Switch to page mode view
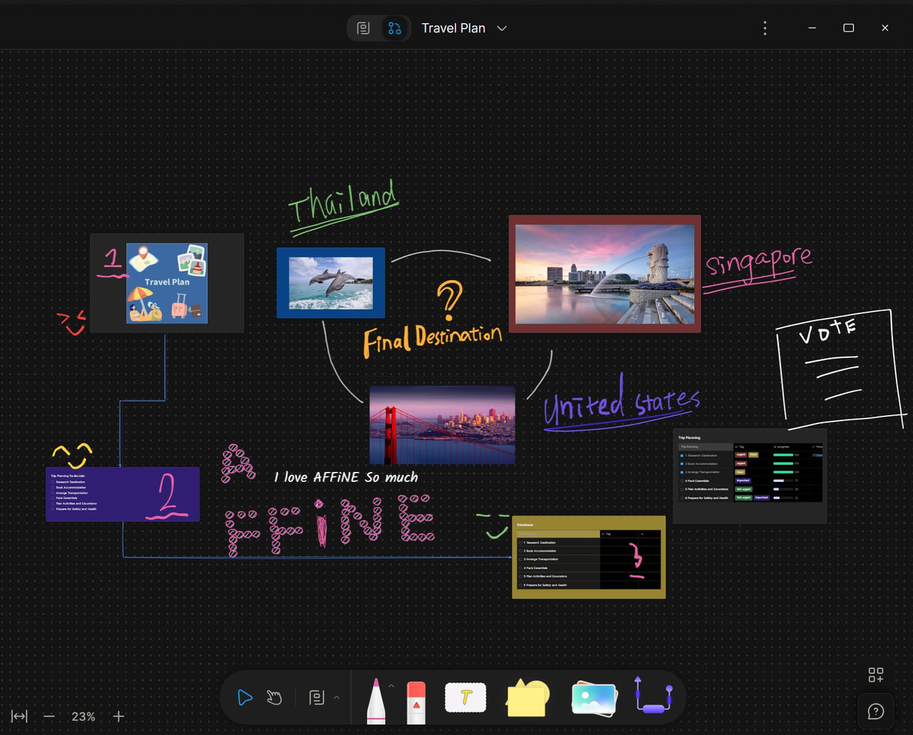The image size is (913, 735). tap(363, 28)
